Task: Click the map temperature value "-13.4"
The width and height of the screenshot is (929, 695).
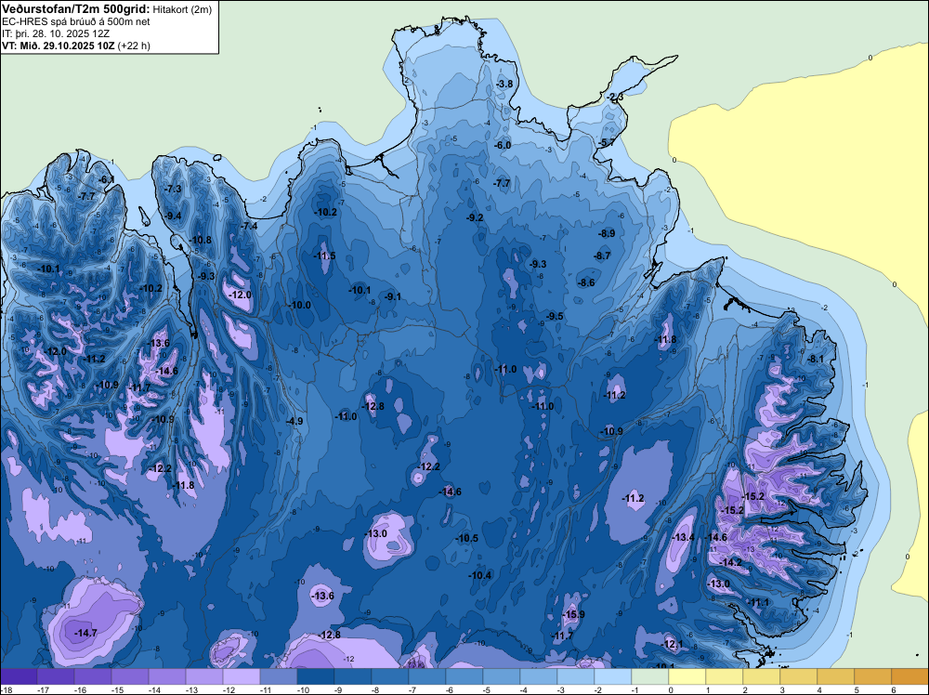Action: click(x=684, y=537)
